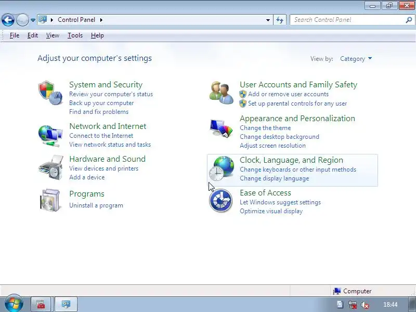Open the Ease of Access icon
This screenshot has height=312, width=416.
pos(220,200)
